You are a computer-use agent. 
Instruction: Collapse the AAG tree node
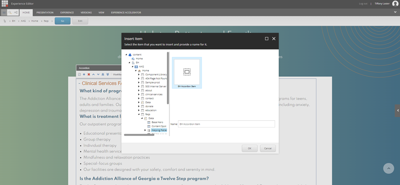pyautogui.click(x=132, y=67)
